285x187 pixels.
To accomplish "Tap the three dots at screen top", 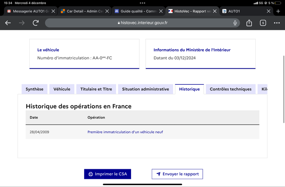I will click(x=142, y=3).
